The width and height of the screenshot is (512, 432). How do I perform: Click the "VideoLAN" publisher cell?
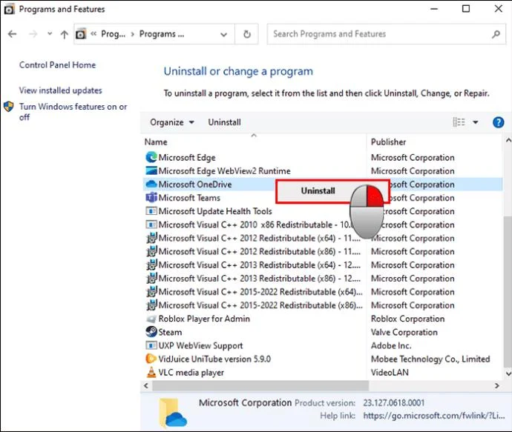(390, 372)
